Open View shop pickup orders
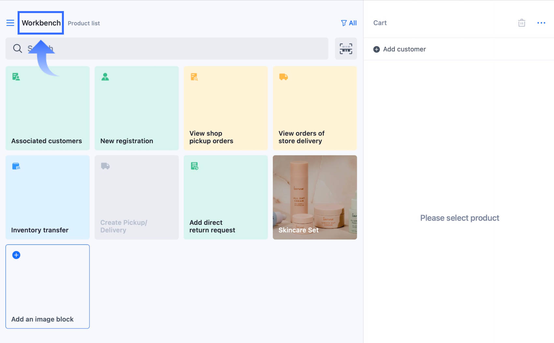 (226, 108)
